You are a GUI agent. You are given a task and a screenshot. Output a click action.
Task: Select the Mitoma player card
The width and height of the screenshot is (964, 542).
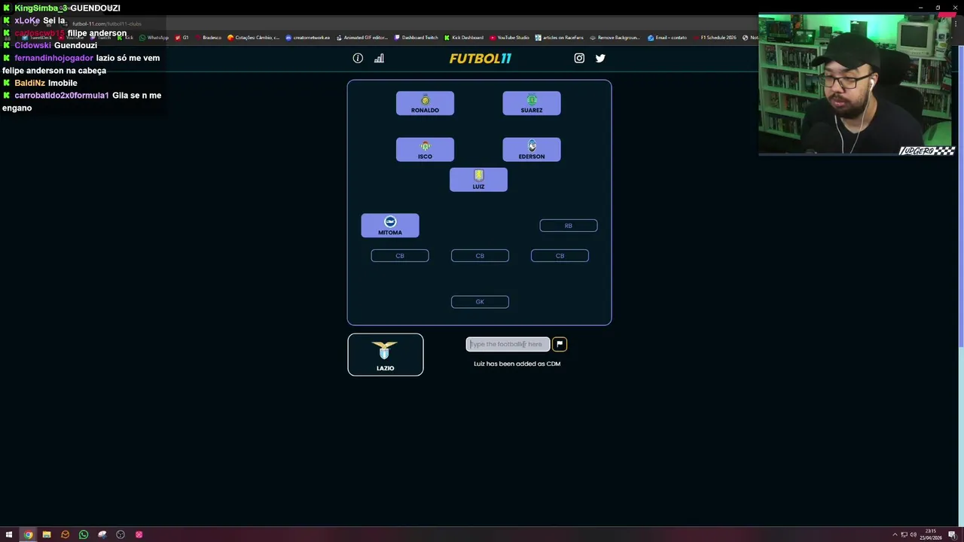[x=390, y=225]
